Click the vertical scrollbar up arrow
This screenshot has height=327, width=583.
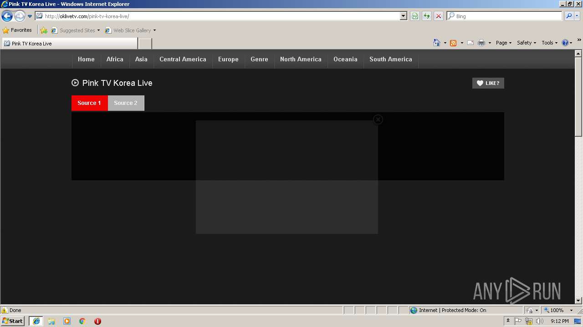point(578,54)
